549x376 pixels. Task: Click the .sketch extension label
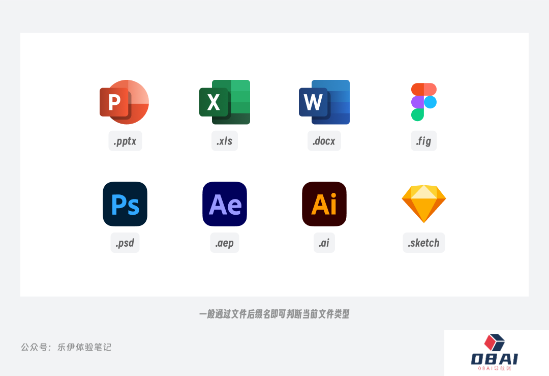(423, 243)
